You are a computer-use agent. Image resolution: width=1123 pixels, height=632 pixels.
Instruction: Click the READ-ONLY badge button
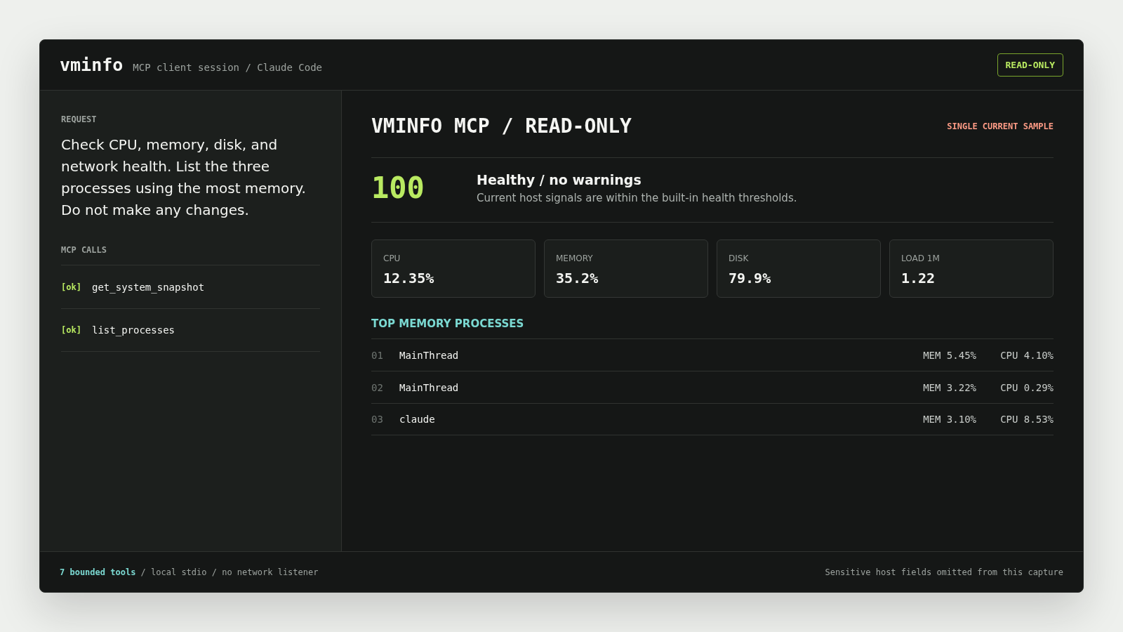[1030, 65]
